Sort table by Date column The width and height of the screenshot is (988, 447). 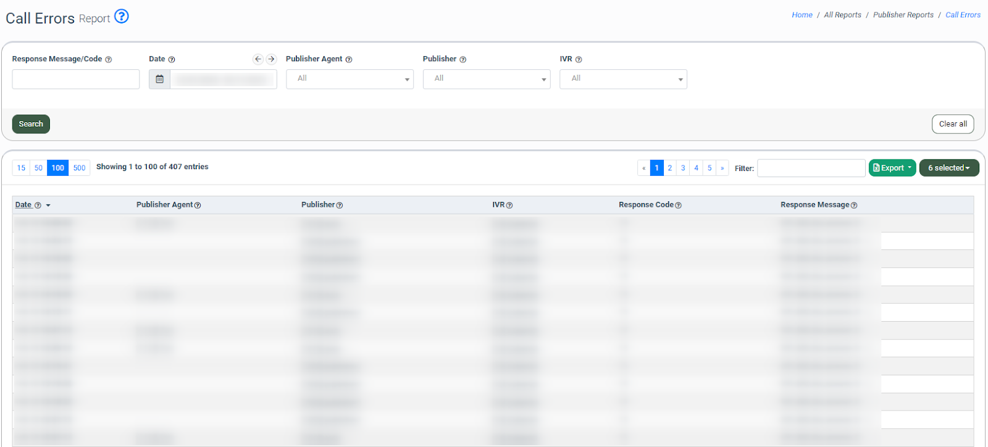tap(23, 205)
